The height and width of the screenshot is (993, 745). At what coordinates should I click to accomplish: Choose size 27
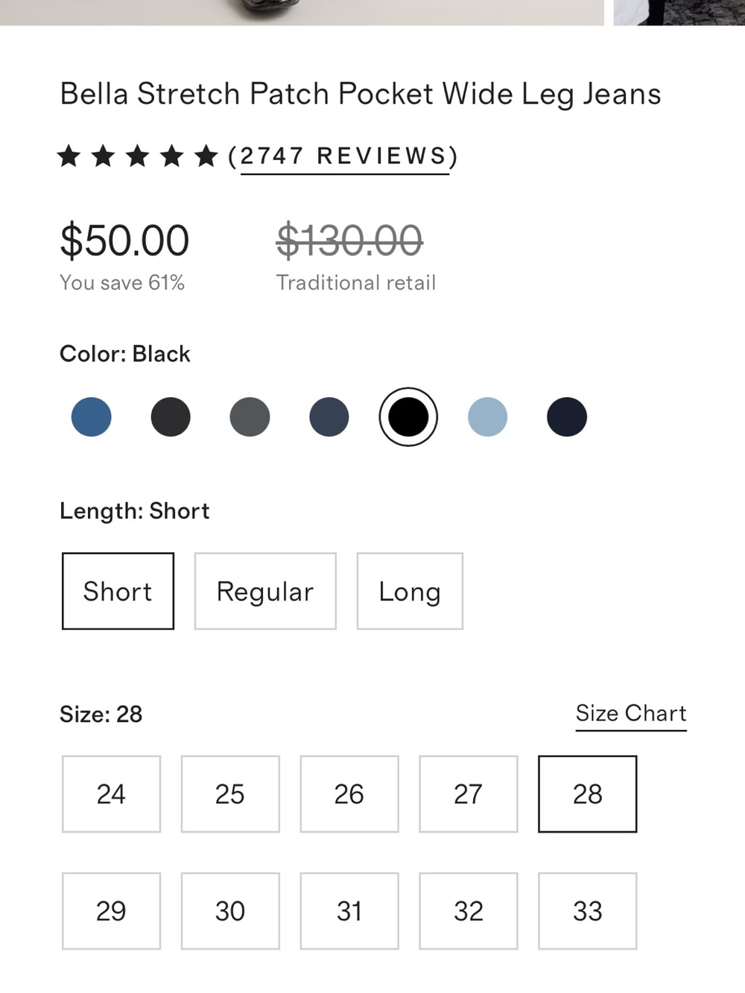[469, 794]
